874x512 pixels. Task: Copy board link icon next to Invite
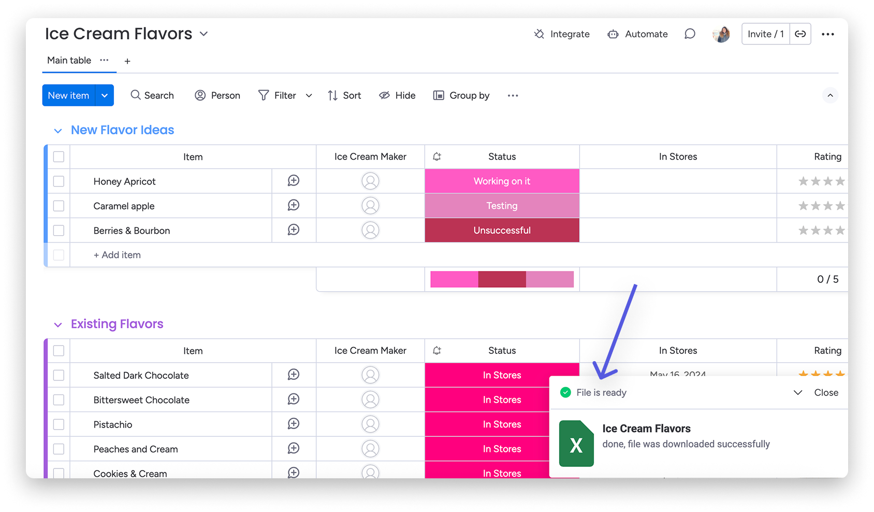point(800,34)
